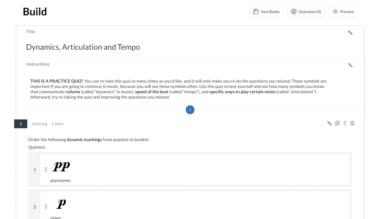Add new question with blue plus button
This screenshot has width=383, height=219.
coord(190,110)
